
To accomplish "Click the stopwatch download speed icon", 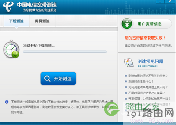I will (11, 49).
